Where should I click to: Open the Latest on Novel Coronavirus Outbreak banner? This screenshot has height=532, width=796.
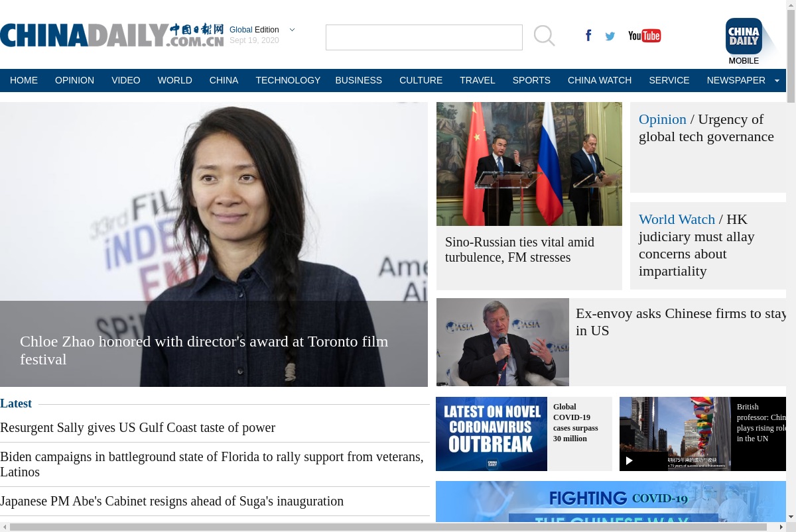[492, 434]
